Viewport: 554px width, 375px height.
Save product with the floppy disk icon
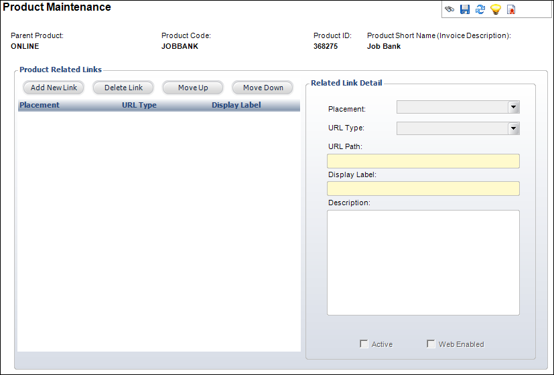pyautogui.click(x=465, y=9)
